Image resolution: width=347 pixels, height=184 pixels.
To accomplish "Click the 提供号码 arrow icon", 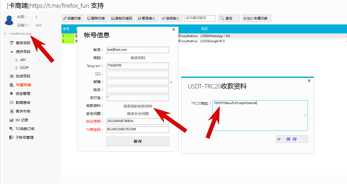I will (x=12, y=52).
